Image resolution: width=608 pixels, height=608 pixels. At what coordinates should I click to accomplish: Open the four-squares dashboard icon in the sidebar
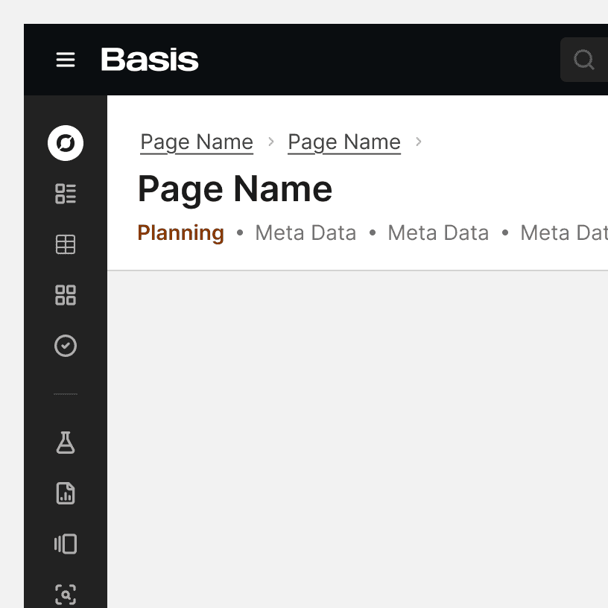coord(66,295)
